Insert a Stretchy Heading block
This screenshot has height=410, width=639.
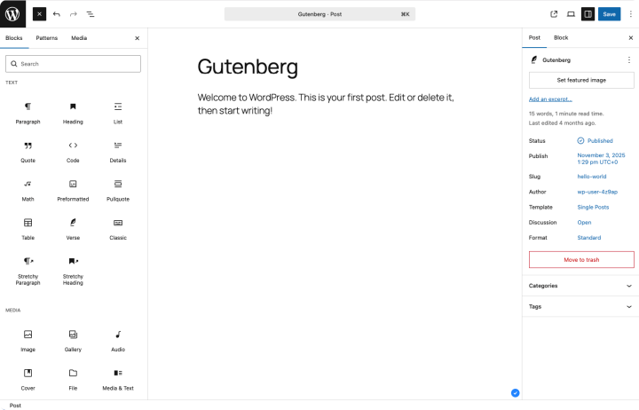[73, 271]
